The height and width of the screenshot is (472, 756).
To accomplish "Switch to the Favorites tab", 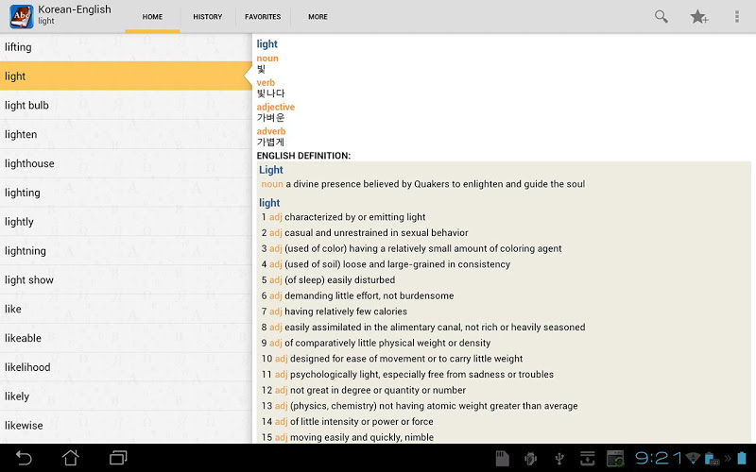I will [263, 17].
